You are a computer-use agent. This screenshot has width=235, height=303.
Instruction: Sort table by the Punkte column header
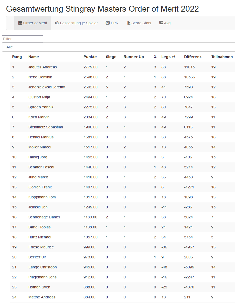click(90, 57)
